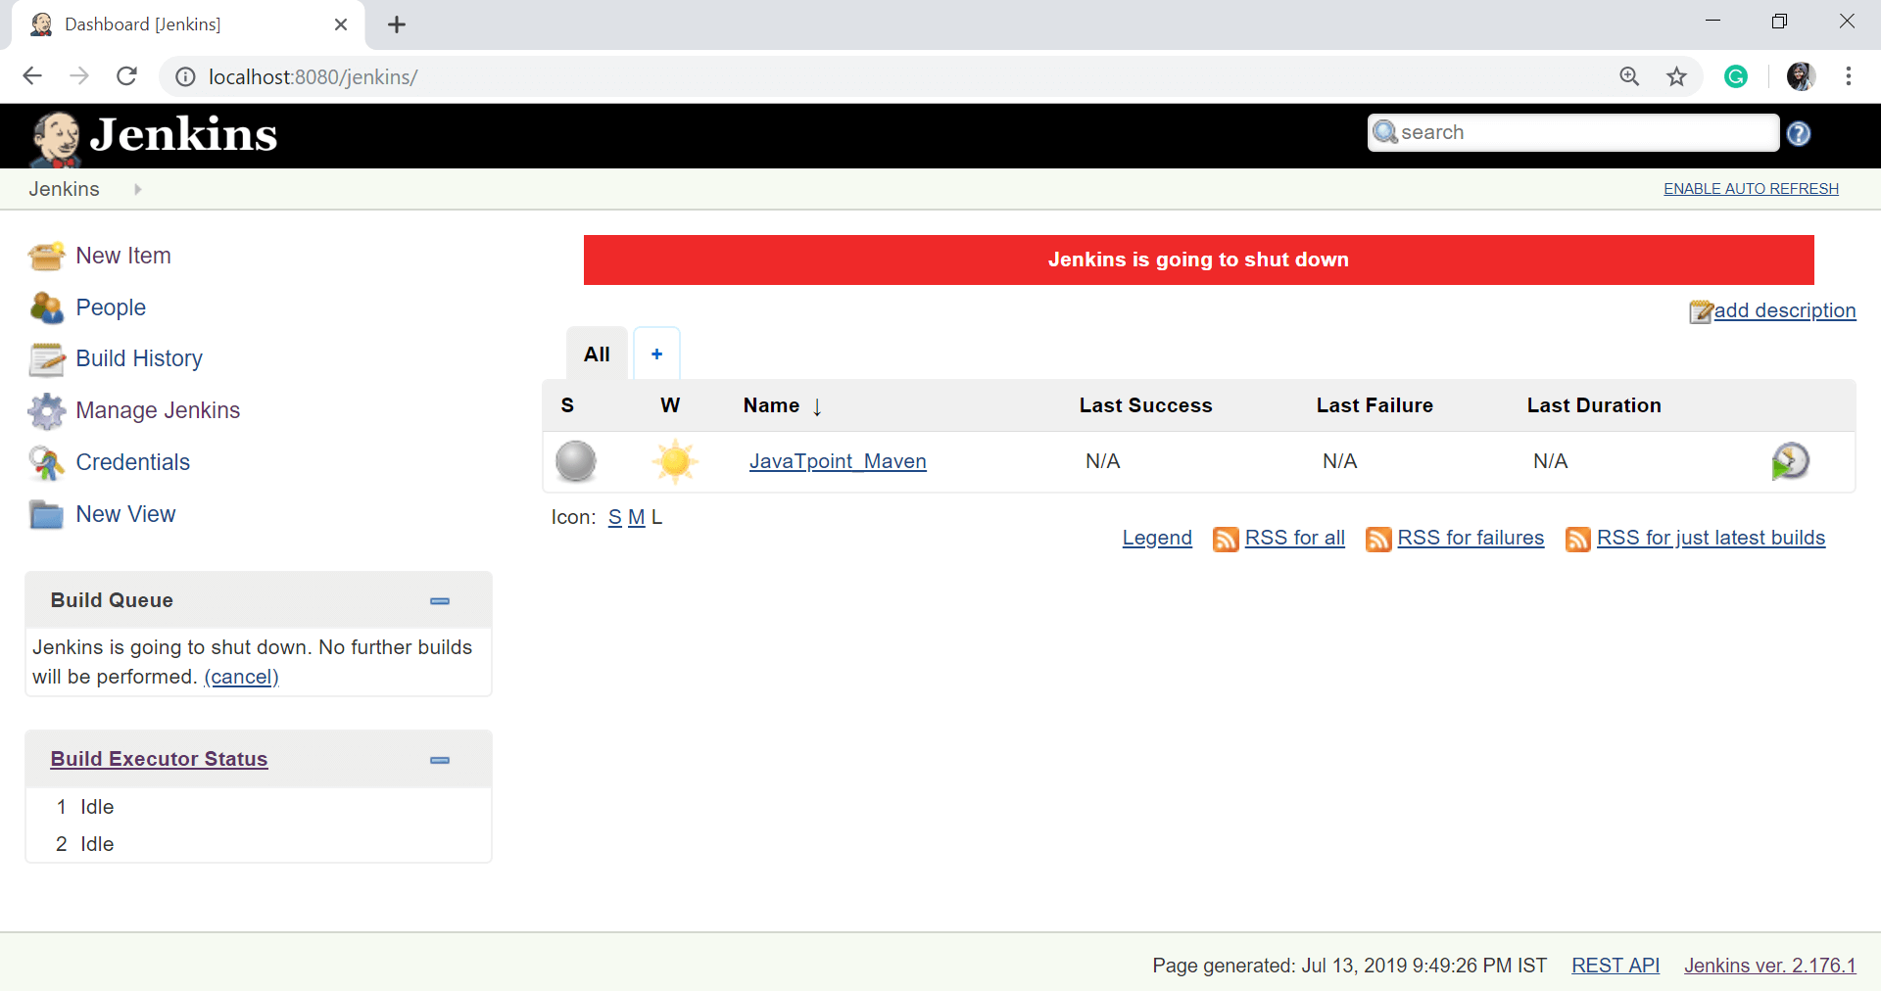Click the S status column header
1881x991 pixels.
pos(567,405)
